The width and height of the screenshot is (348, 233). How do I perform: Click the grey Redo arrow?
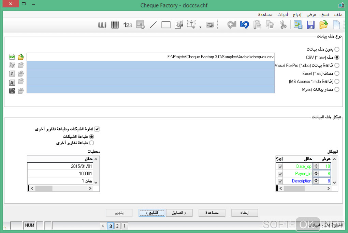coord(232,25)
